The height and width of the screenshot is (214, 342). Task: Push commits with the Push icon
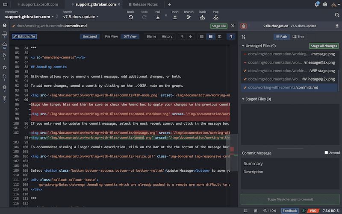(x=175, y=18)
